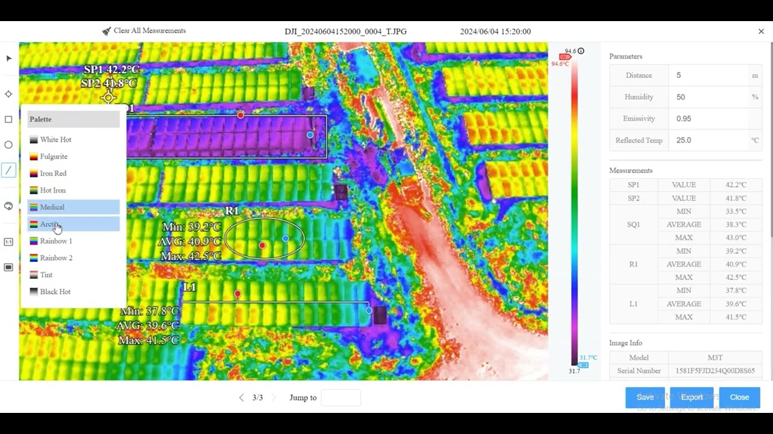The width and height of the screenshot is (773, 434).
Task: Click the Close button
Action: (739, 397)
